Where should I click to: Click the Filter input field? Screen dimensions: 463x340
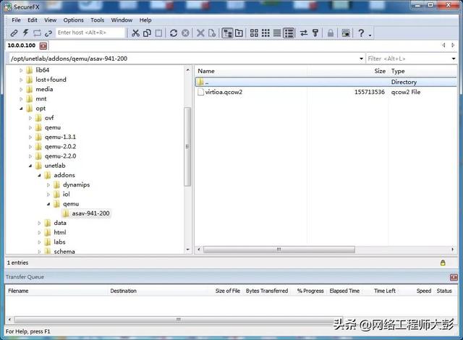point(408,59)
